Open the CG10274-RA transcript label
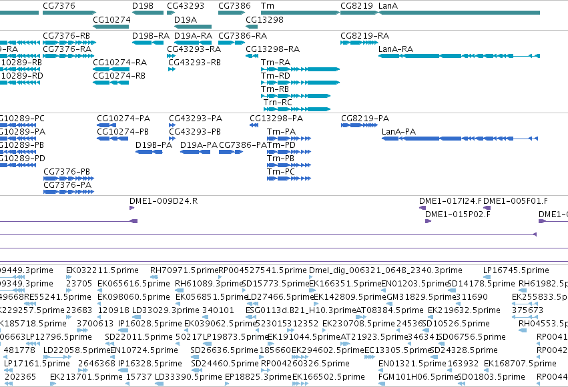The width and height of the screenshot is (568, 387). coord(120,63)
